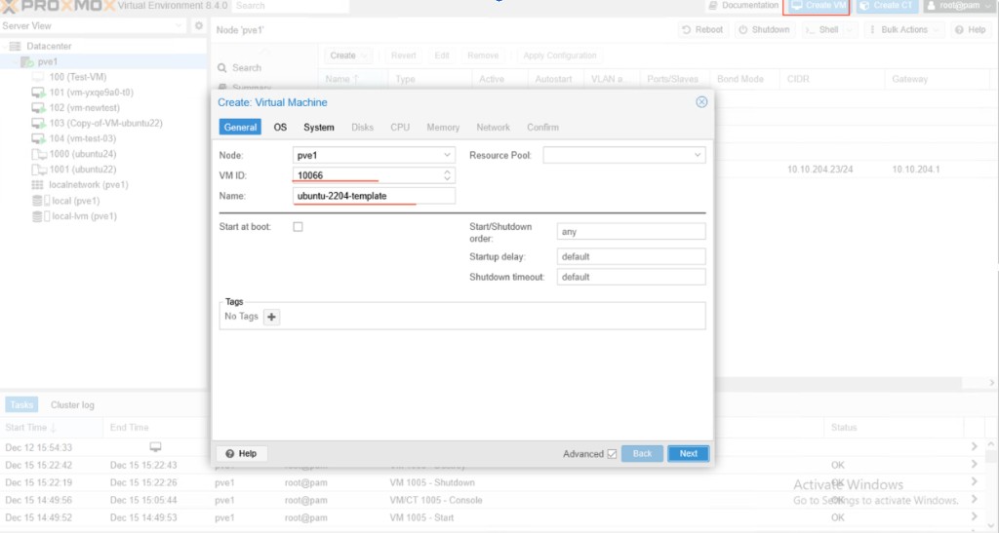Click the Name column header in network table
Screen dimensions: 999x533
(352, 79)
